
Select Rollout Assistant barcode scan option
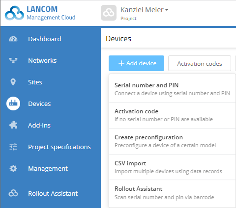point(172,193)
